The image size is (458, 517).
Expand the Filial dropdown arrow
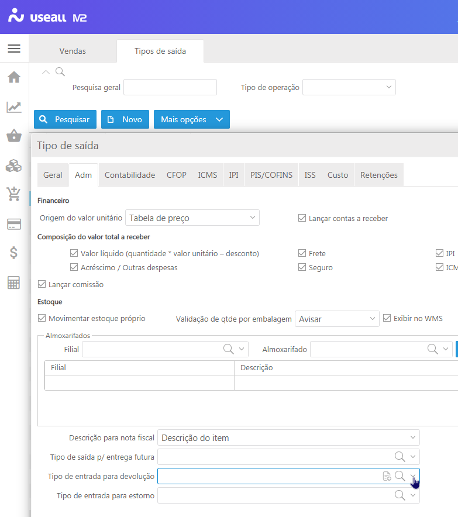point(242,349)
